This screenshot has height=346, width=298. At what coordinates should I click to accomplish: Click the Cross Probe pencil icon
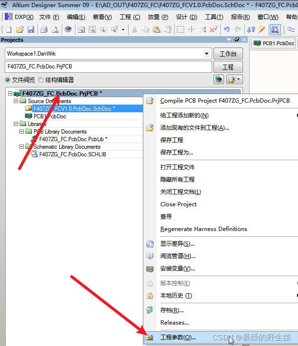click(x=262, y=29)
